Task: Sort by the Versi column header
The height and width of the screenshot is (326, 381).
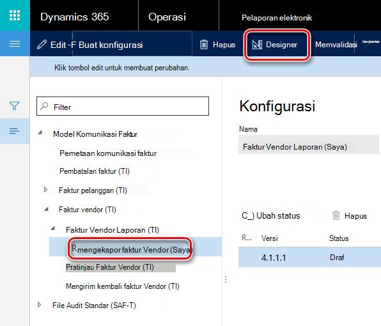Action: point(270,238)
